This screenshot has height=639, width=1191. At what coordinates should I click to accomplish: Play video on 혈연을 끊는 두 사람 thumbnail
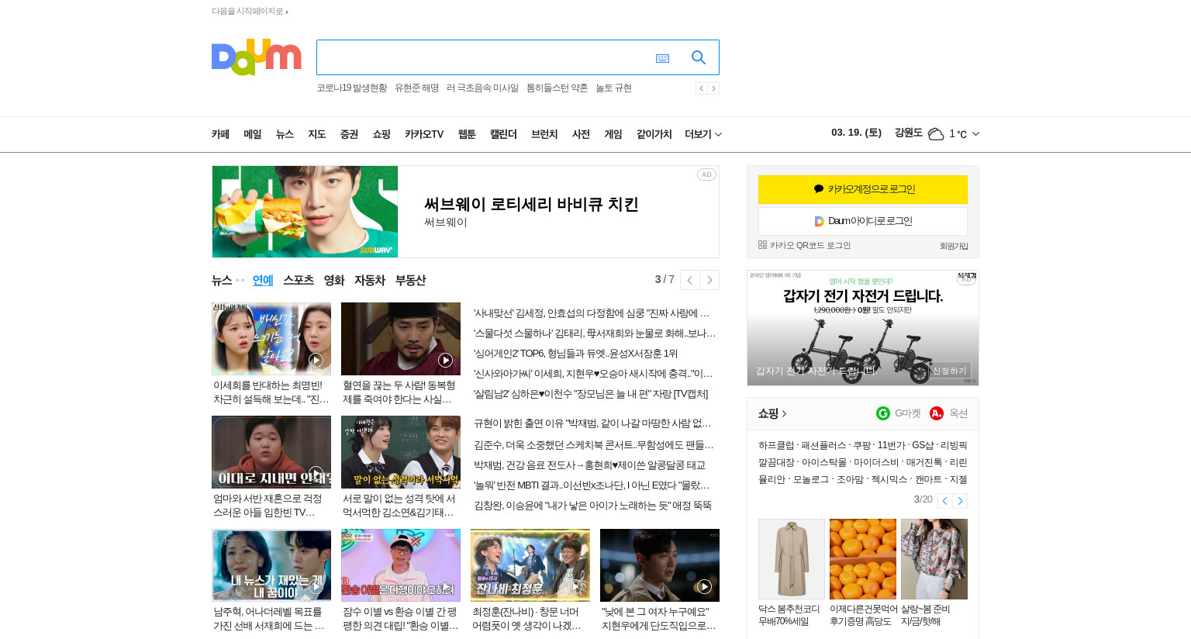point(445,360)
